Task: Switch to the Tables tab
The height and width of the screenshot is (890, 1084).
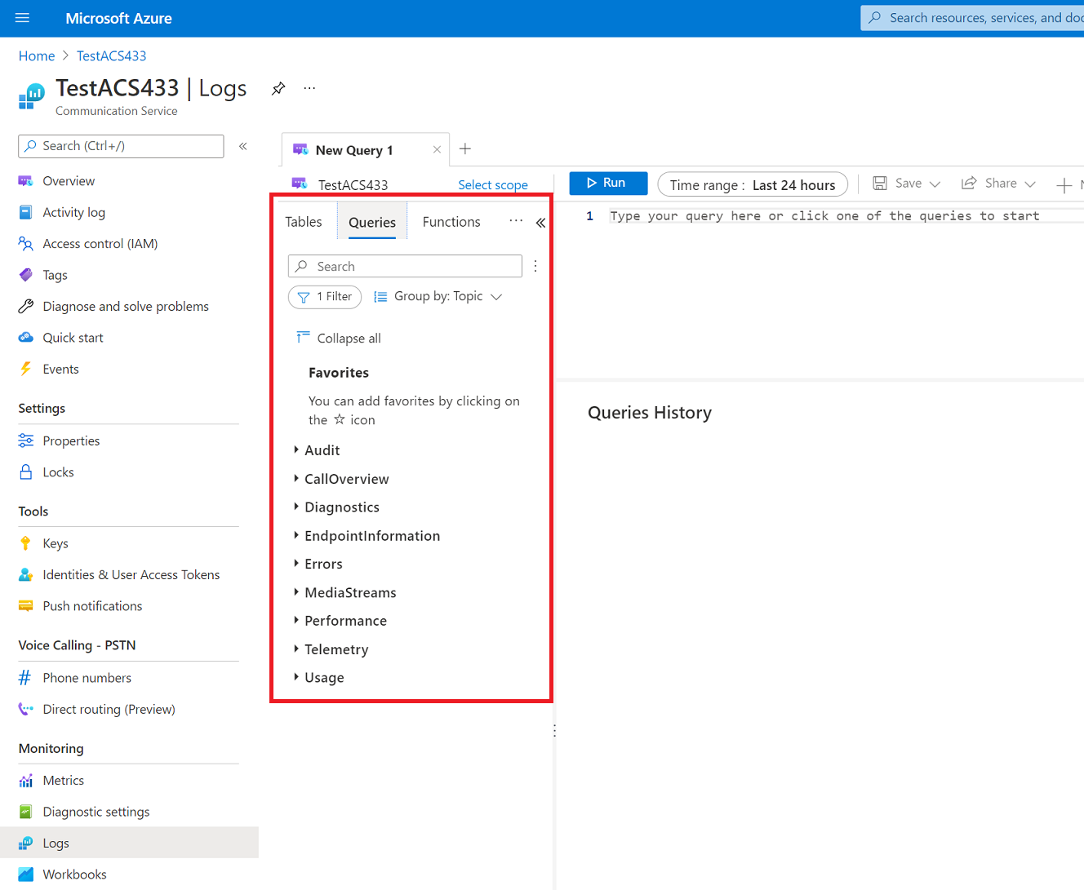Action: point(303,221)
